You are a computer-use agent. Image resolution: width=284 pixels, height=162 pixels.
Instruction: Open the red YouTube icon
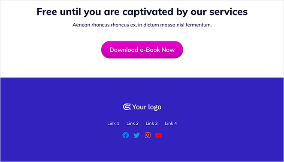(158, 135)
